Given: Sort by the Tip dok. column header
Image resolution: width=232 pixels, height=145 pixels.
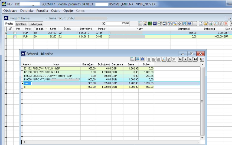Looking at the screenshot, I should tap(40, 29).
